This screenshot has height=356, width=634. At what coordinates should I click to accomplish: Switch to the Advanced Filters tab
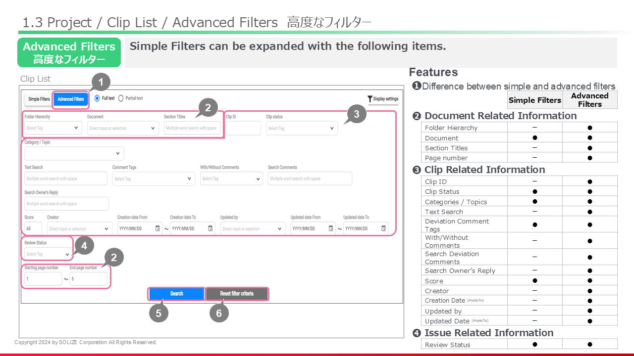pos(71,99)
